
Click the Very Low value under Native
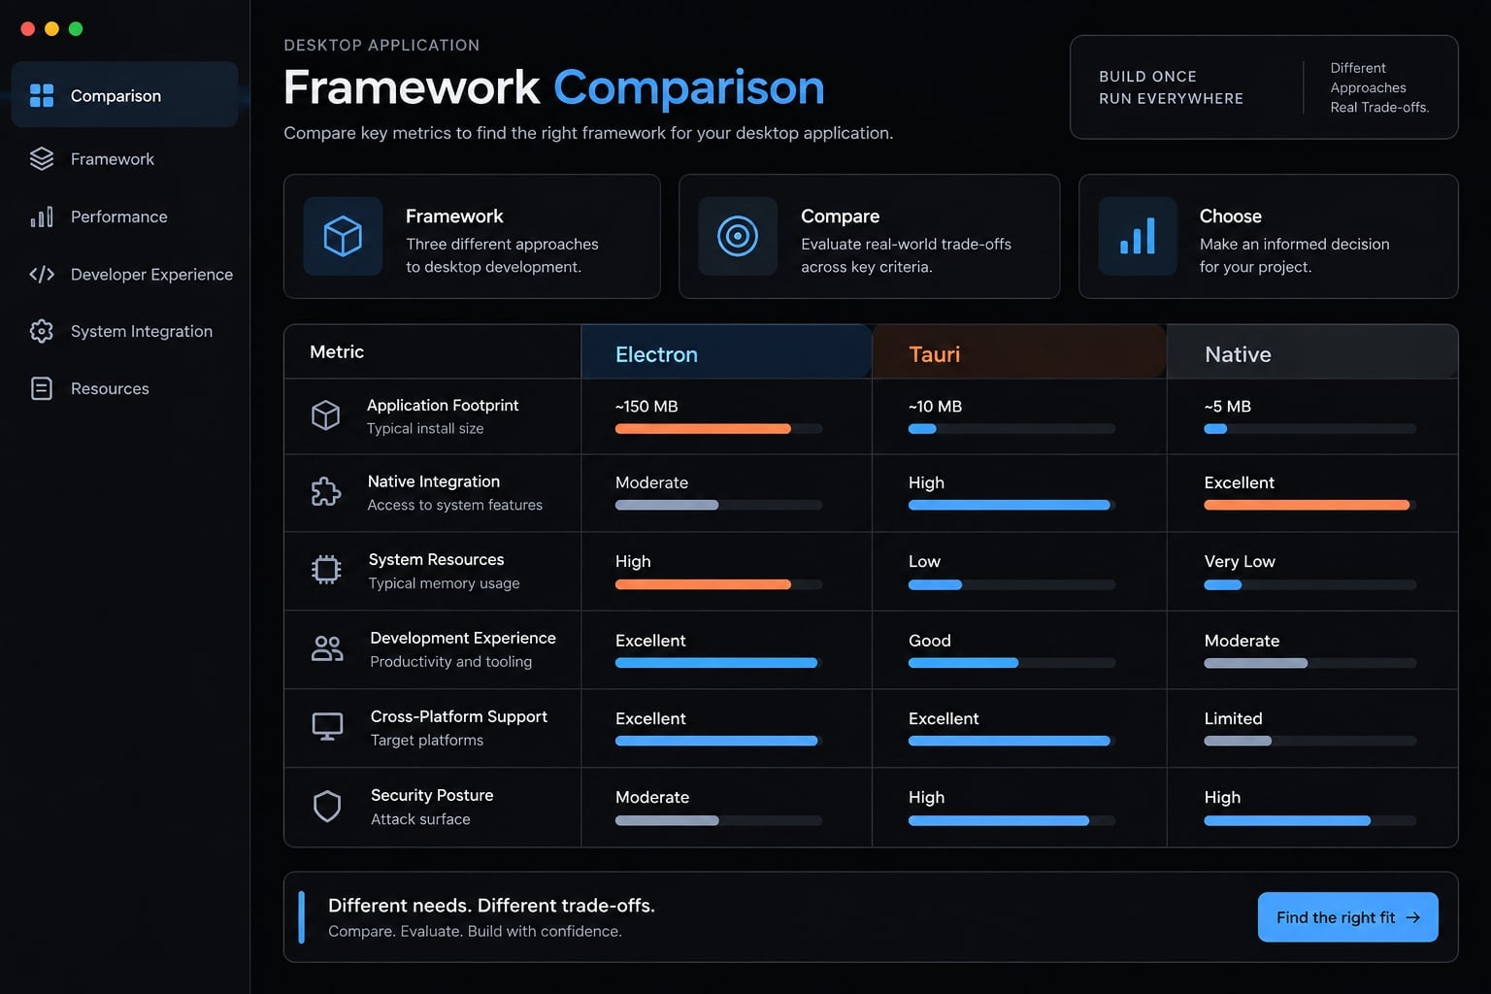pos(1240,561)
